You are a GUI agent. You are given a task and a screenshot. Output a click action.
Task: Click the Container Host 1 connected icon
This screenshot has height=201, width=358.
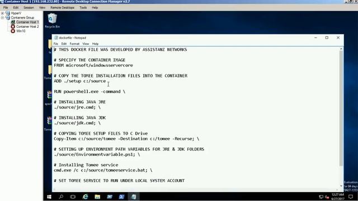pyautogui.click(x=13, y=22)
